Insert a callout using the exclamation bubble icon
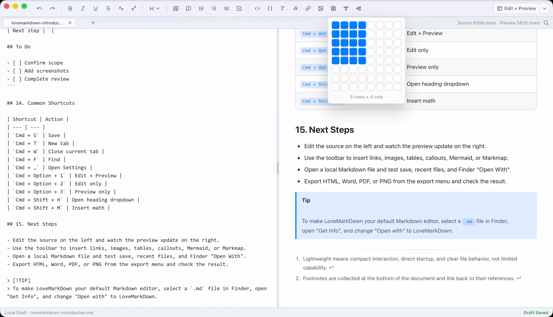 coord(188,9)
